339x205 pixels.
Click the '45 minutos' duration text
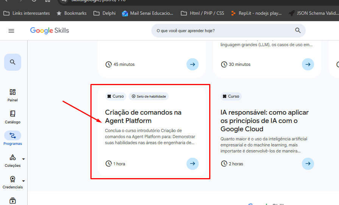[124, 64]
